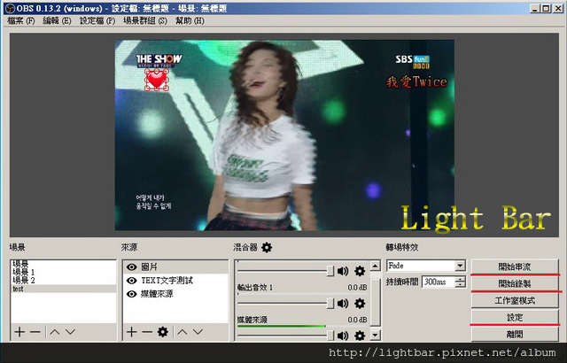Mute the topmost mixer channel speaker
567x363 pixels.
tap(343, 271)
